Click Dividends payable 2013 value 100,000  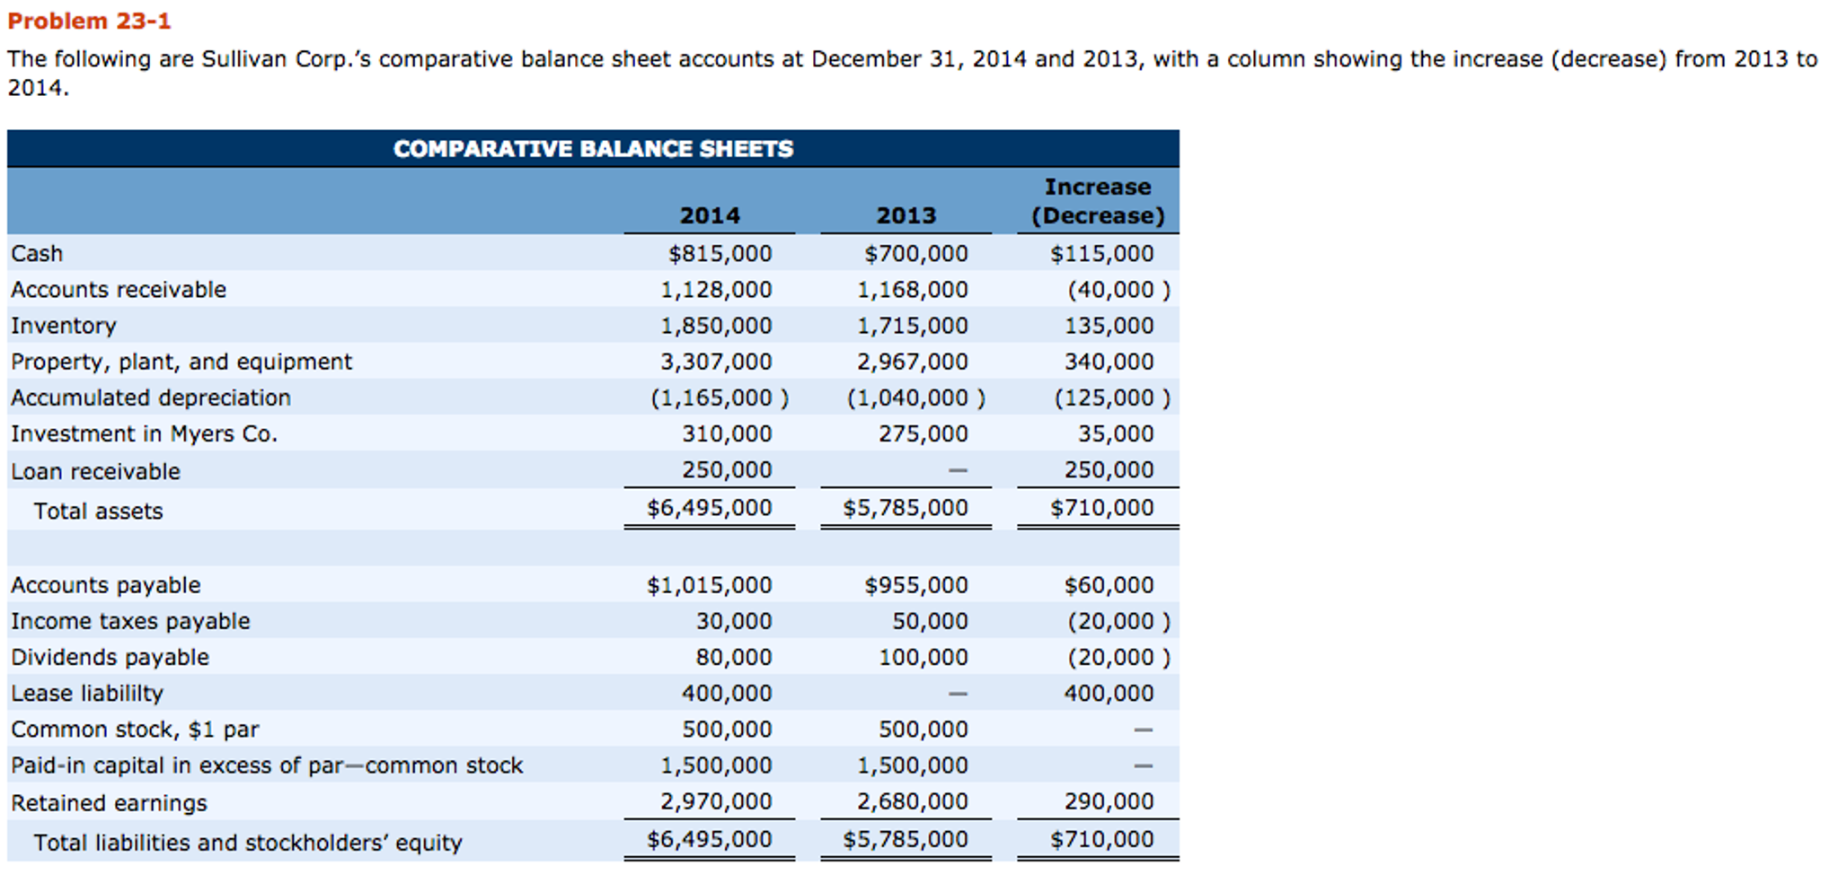tap(923, 658)
